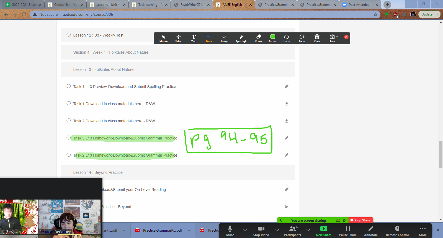Click Section 4 : Week 4 Folktales heading
The height and width of the screenshot is (238, 443).
tap(111, 52)
